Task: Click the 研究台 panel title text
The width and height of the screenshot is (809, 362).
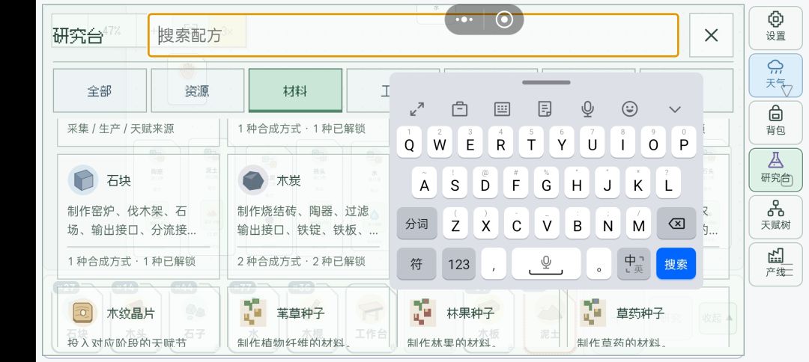Action: coord(77,35)
